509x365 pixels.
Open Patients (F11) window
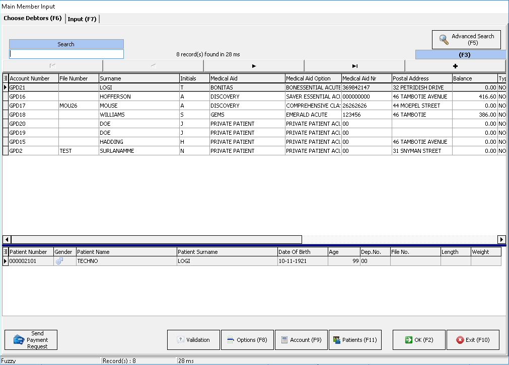click(x=355, y=340)
